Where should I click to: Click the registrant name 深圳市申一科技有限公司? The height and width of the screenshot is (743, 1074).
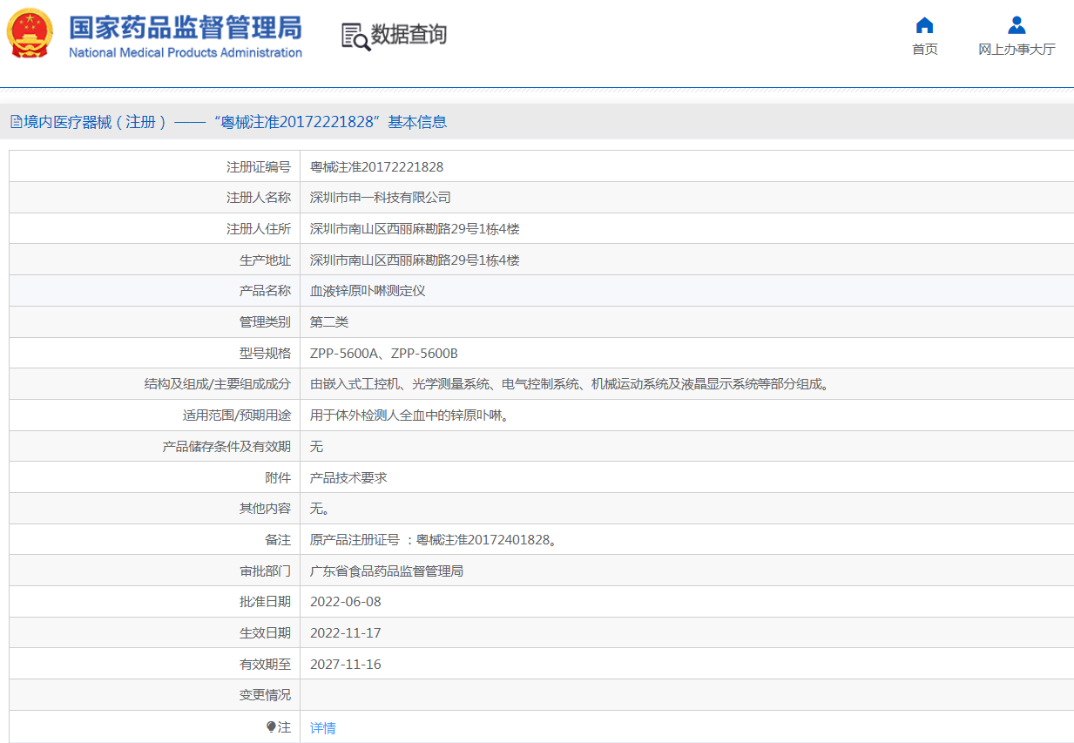tap(380, 198)
